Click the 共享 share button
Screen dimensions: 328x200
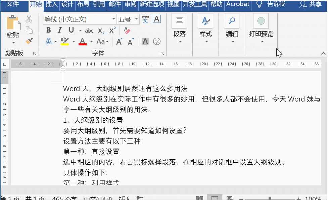point(311,4)
